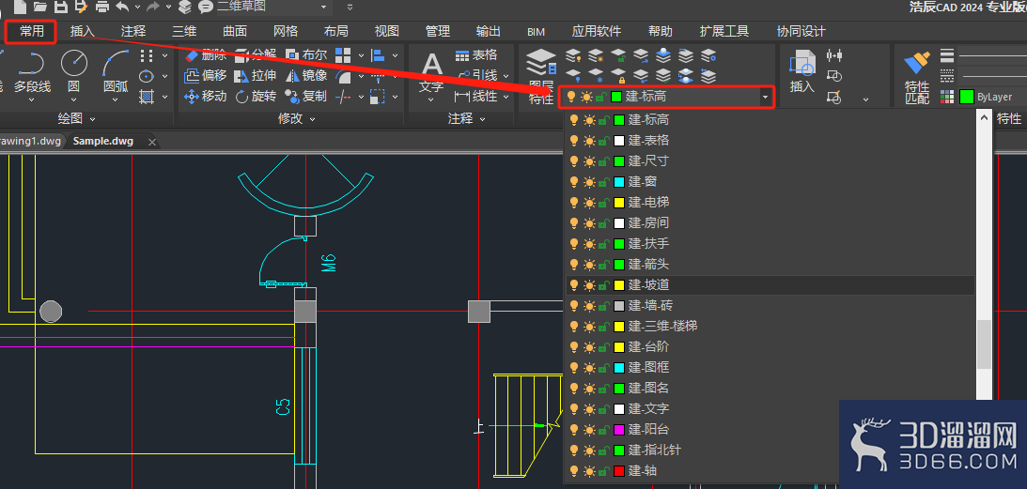Toggle freeze sun icon for 建-房间 layer
The width and height of the screenshot is (1027, 489).
tap(588, 223)
